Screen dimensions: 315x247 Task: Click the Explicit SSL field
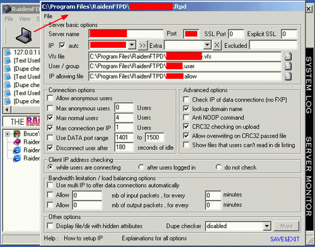click(x=289, y=34)
